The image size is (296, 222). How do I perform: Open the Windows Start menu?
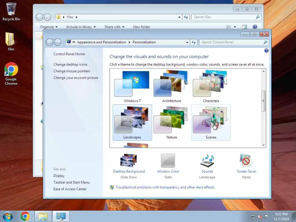[8, 216]
